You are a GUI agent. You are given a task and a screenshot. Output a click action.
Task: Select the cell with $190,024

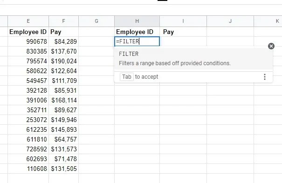point(63,61)
